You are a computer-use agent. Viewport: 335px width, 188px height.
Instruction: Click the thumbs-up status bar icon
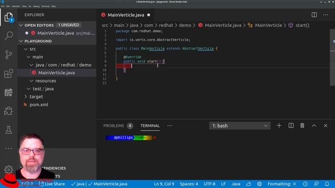coord(249,184)
